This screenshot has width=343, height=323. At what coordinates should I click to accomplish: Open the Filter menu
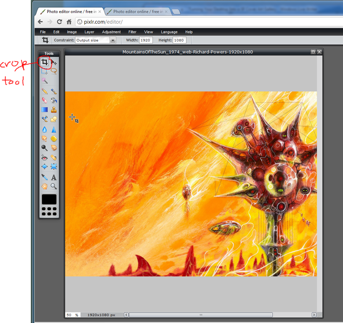pos(132,32)
